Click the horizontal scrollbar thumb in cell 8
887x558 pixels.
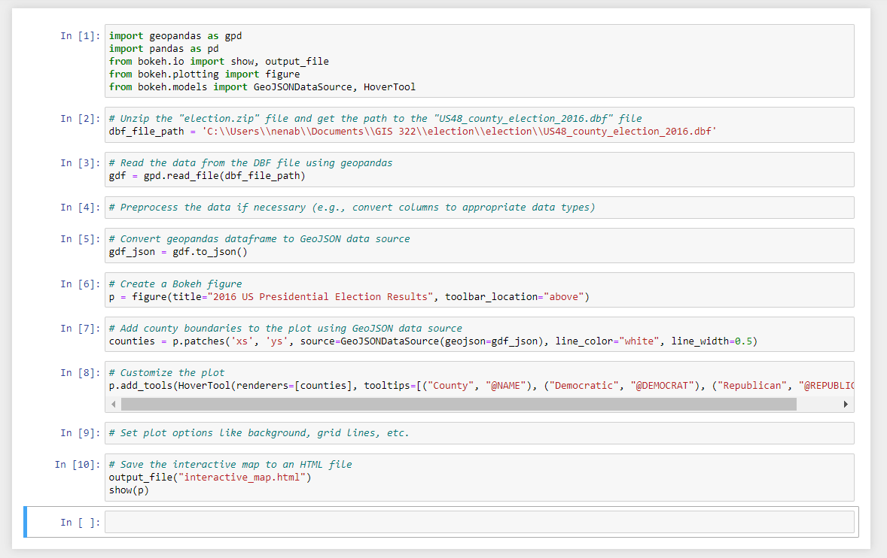pyautogui.click(x=459, y=405)
